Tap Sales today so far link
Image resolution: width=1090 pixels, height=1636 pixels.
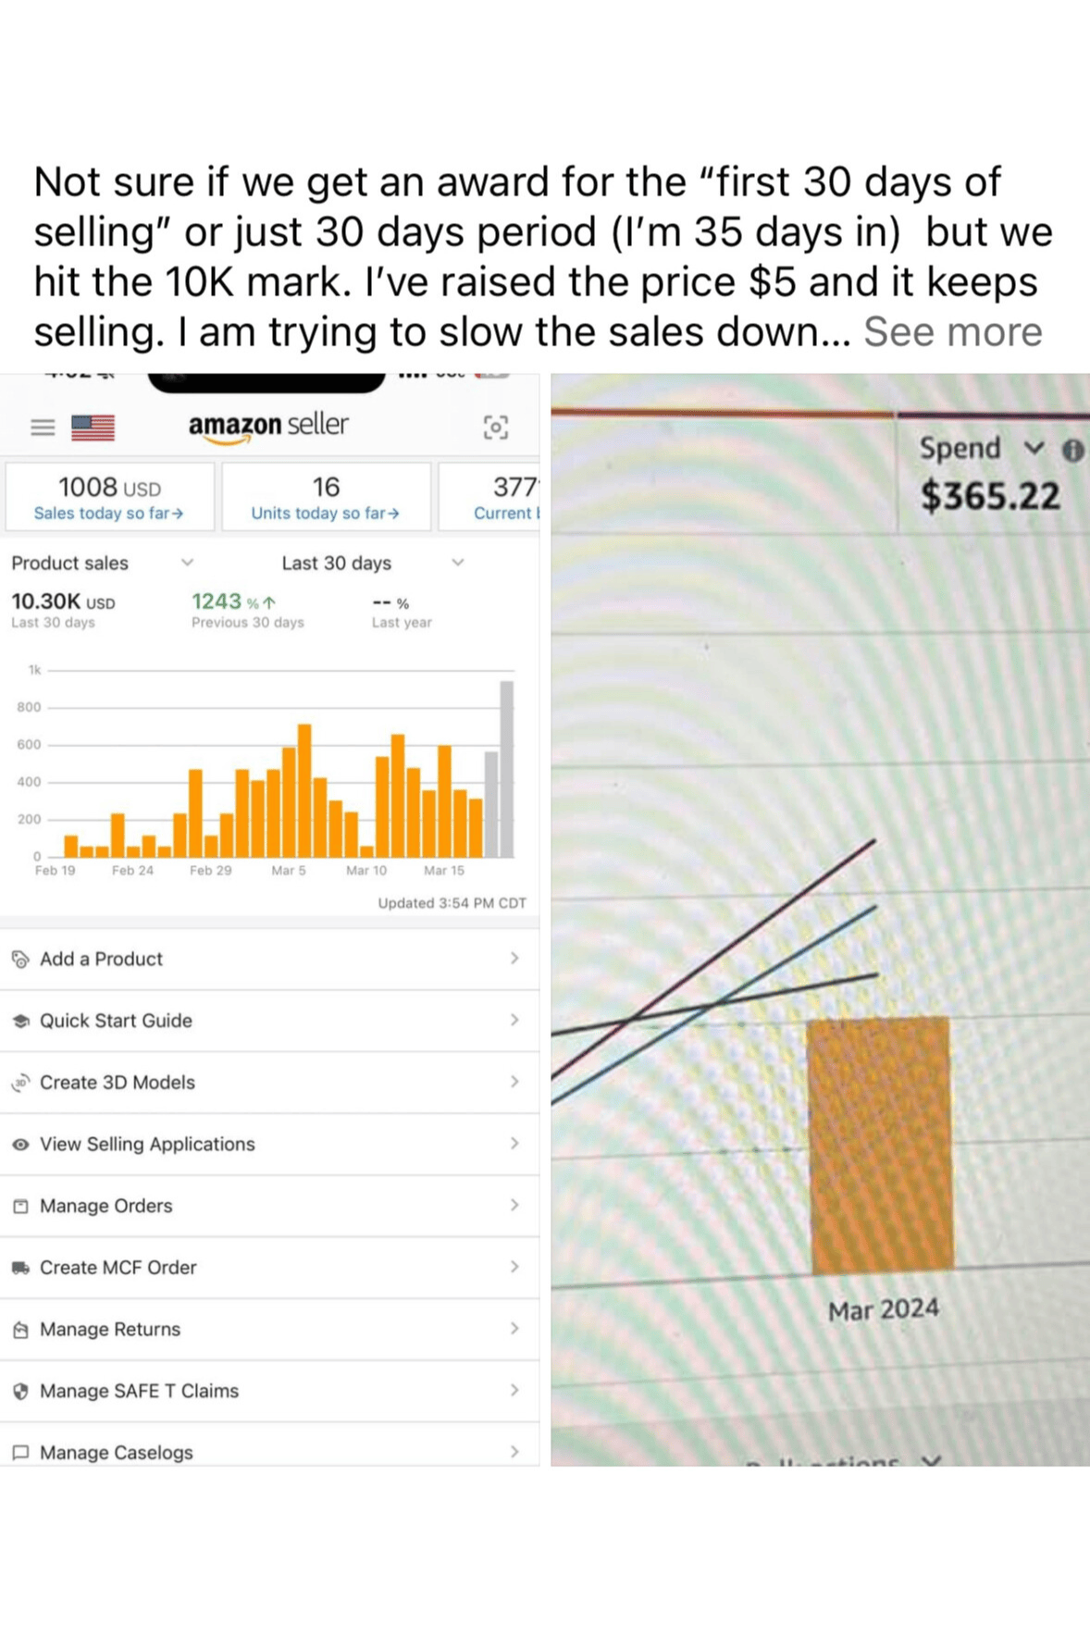(108, 514)
